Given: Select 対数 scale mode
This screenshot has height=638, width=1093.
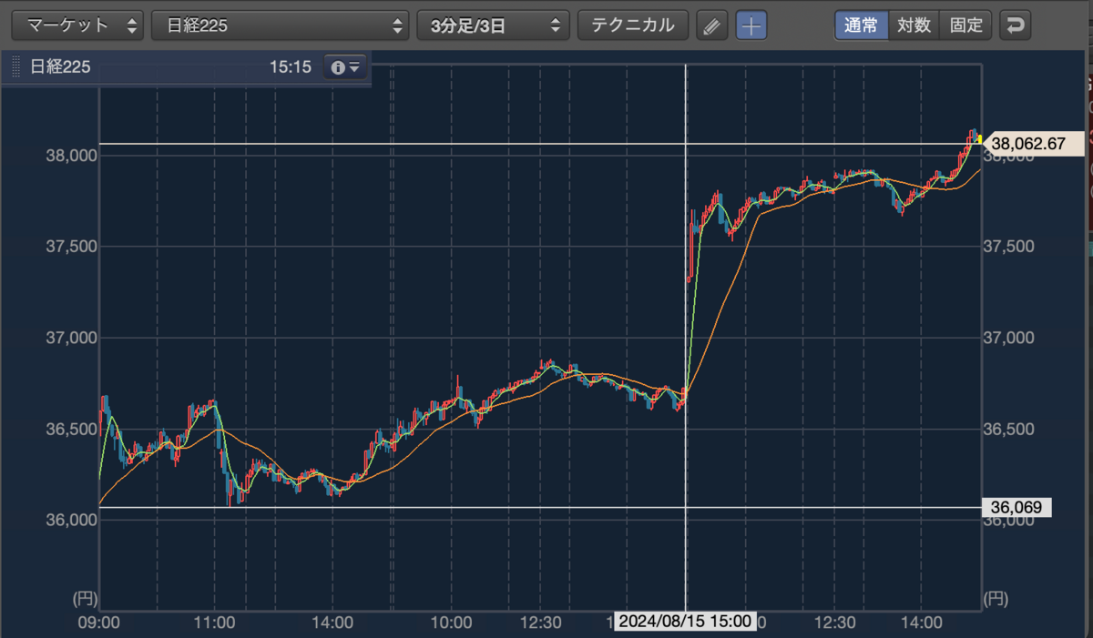Looking at the screenshot, I should tap(914, 25).
